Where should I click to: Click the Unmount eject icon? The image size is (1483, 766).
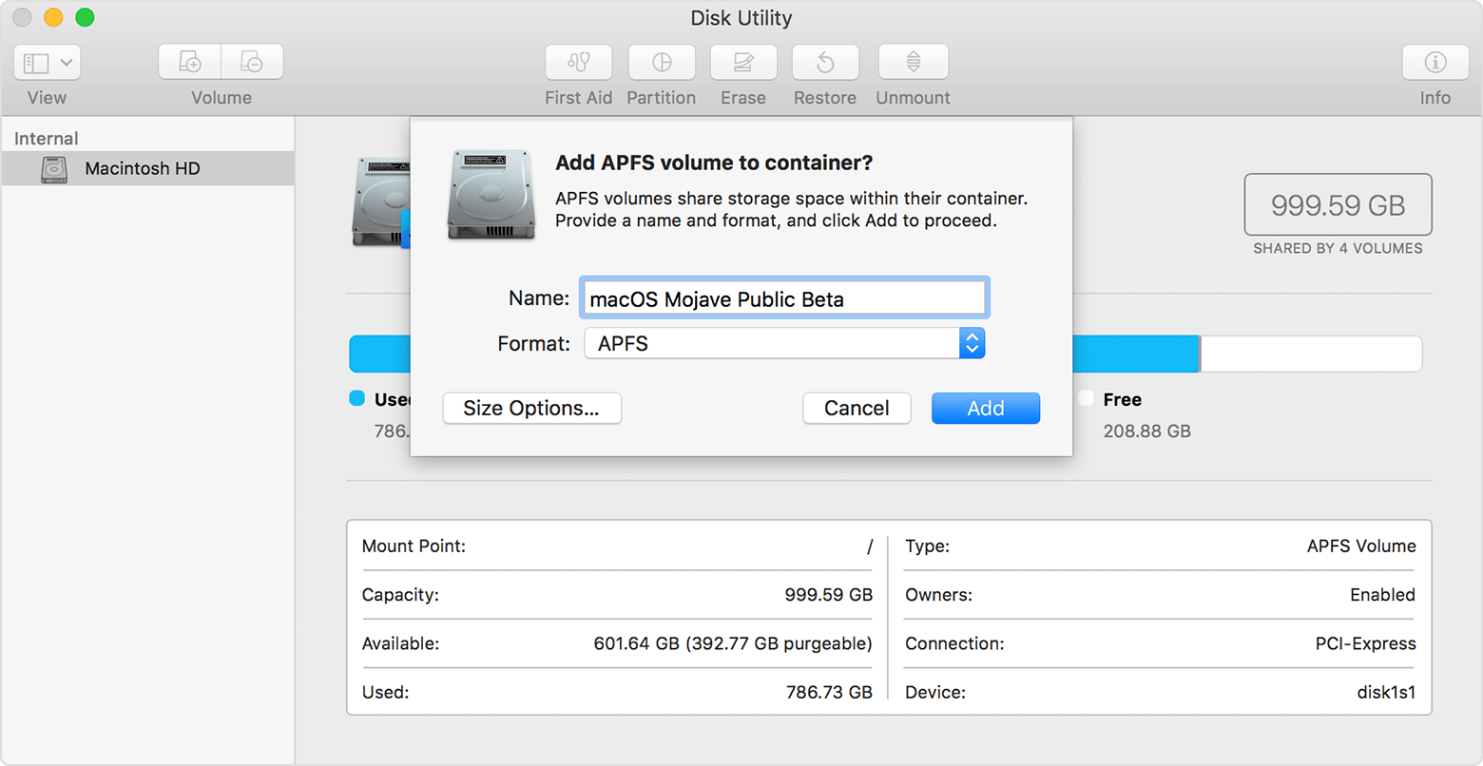pyautogui.click(x=914, y=62)
